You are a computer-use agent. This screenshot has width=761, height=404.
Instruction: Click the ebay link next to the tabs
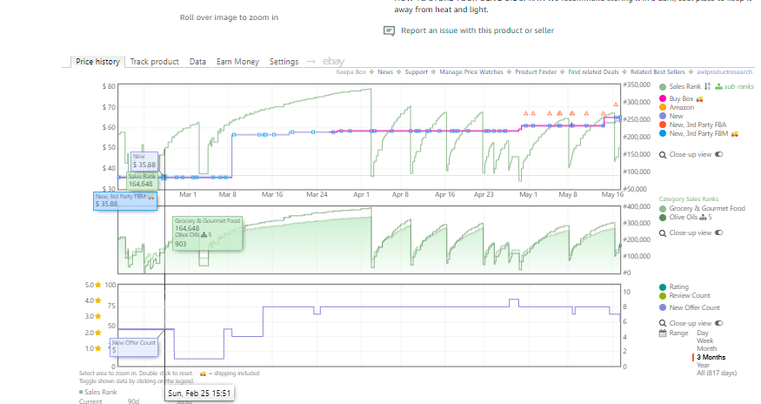[x=333, y=61]
